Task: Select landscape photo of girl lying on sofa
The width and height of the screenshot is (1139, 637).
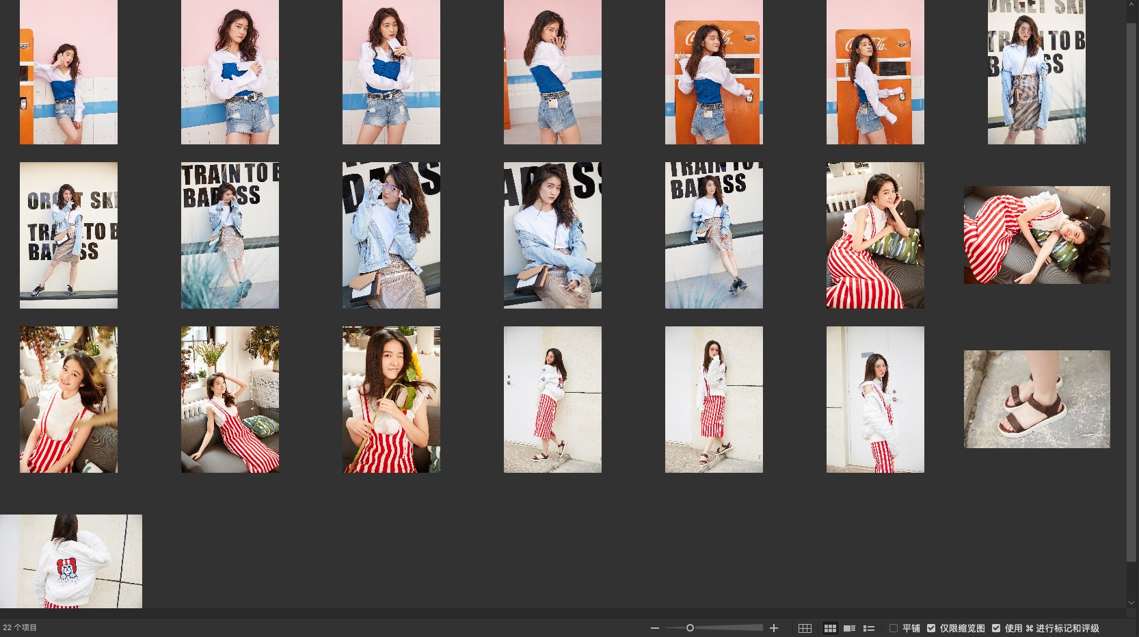Action: [1036, 235]
